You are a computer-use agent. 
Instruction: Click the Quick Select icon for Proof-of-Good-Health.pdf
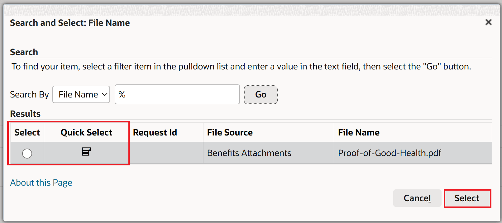pos(87,152)
